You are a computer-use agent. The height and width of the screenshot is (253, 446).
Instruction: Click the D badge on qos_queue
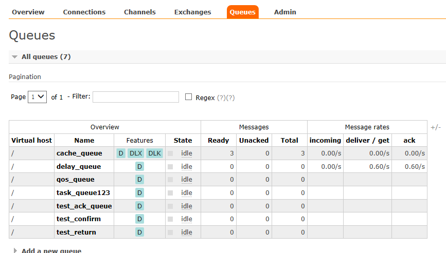click(x=139, y=180)
